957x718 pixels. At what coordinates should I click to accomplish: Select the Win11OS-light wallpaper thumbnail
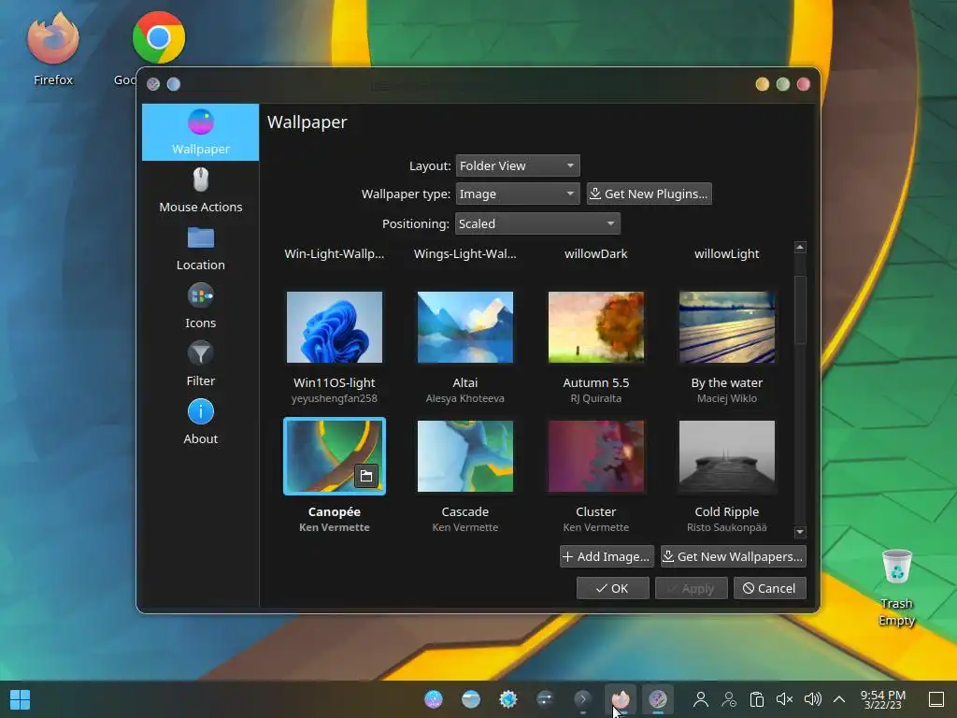pyautogui.click(x=335, y=327)
